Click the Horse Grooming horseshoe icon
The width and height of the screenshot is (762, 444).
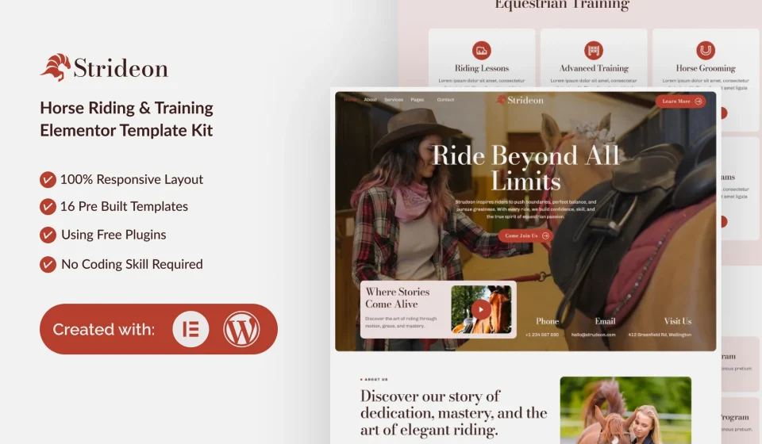tap(706, 51)
